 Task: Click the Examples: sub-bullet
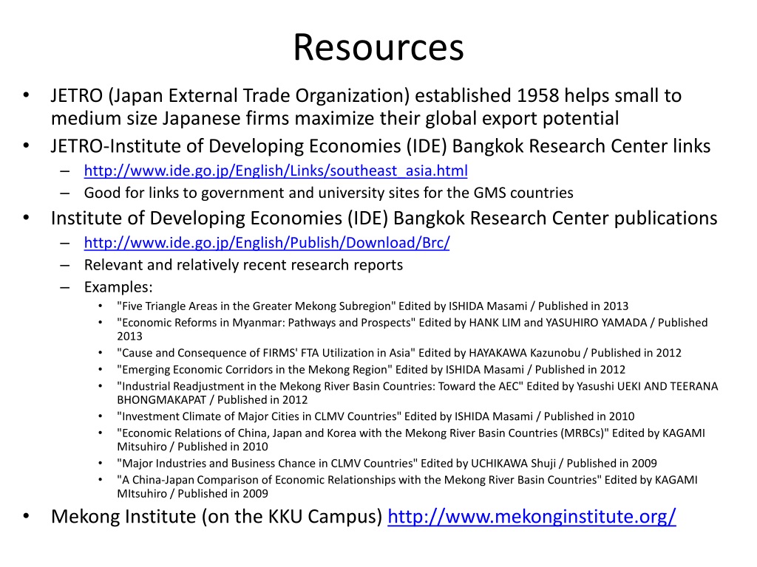118,287
